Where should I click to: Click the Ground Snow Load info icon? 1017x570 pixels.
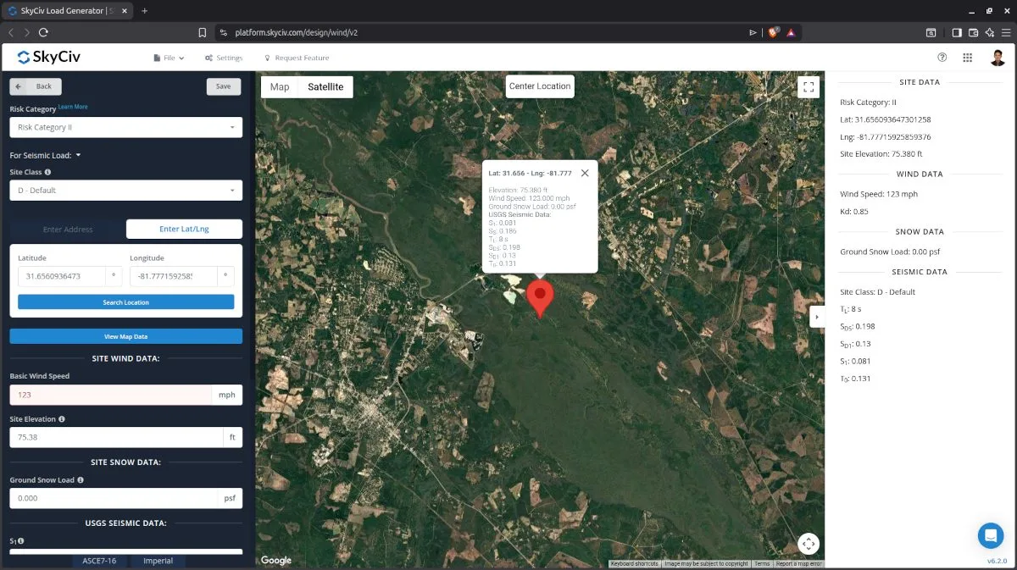(81, 480)
